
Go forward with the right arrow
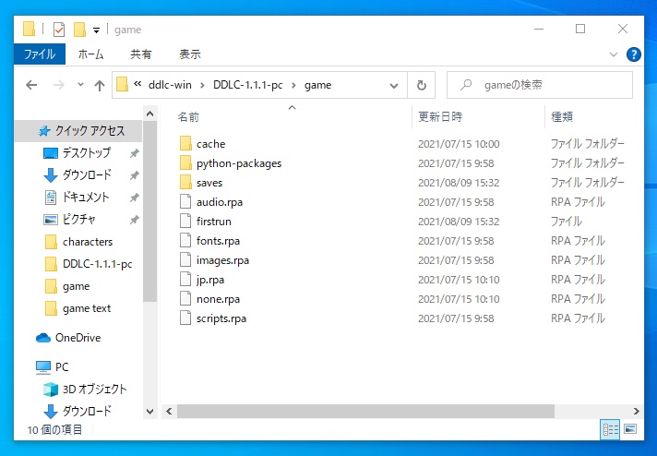pyautogui.click(x=59, y=85)
